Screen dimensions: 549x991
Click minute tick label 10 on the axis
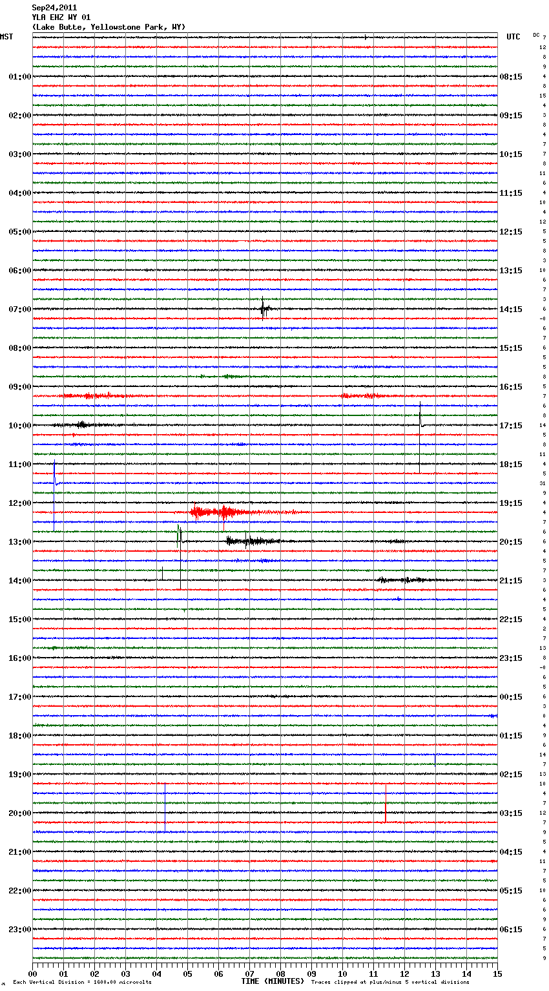342,974
